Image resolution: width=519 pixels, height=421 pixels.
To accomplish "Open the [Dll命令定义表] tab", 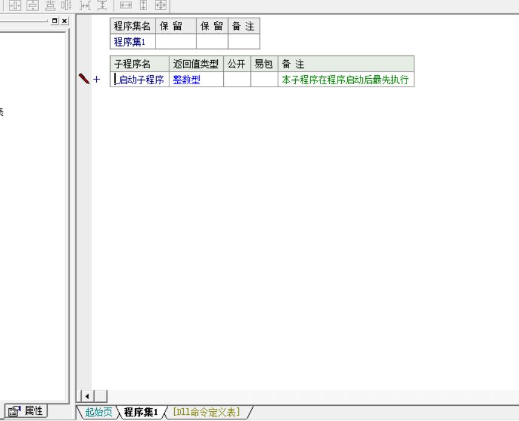I will 206,412.
